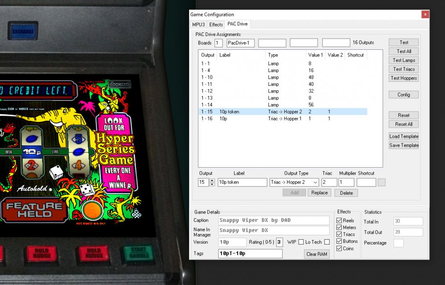Open the Output Type dropdown
The height and width of the screenshot is (285, 445).
[294, 182]
